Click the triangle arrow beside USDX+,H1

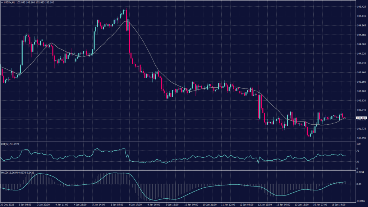[2, 3]
